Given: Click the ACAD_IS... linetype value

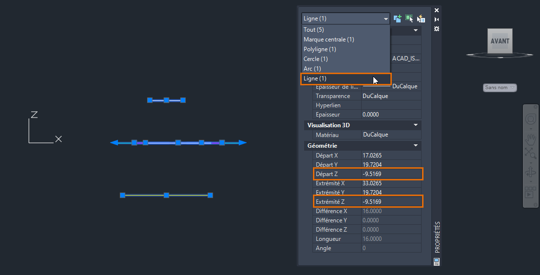Looking at the screenshot, I should pos(405,59).
